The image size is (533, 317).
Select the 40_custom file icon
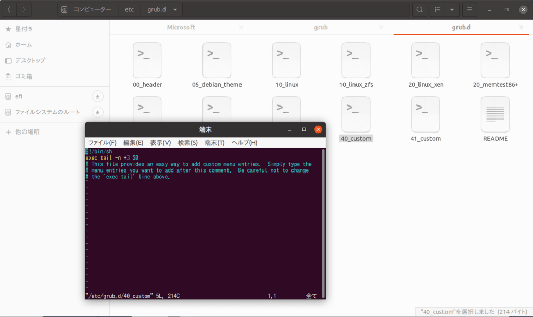[356, 114]
